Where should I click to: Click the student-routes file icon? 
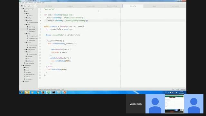pos(28,54)
